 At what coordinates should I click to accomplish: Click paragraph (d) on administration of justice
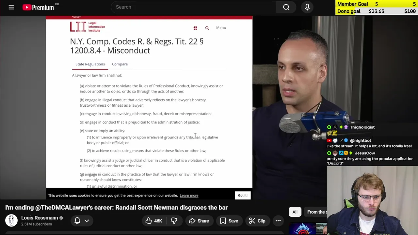pyautogui.click(x=140, y=122)
